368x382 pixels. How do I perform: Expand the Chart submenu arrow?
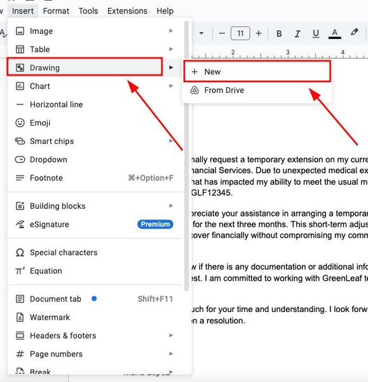click(171, 86)
